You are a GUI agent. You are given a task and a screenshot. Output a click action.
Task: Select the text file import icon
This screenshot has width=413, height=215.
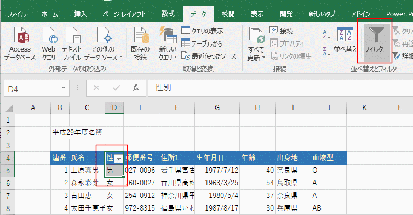[x=72, y=35]
